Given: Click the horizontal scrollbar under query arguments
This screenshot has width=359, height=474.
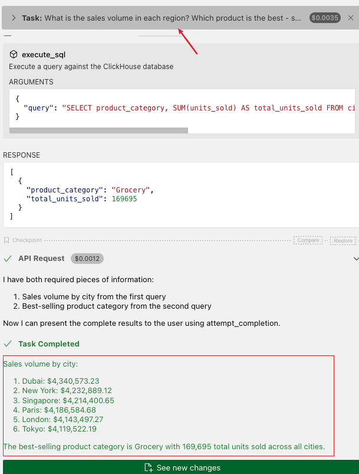Looking at the screenshot, I should 98,130.
